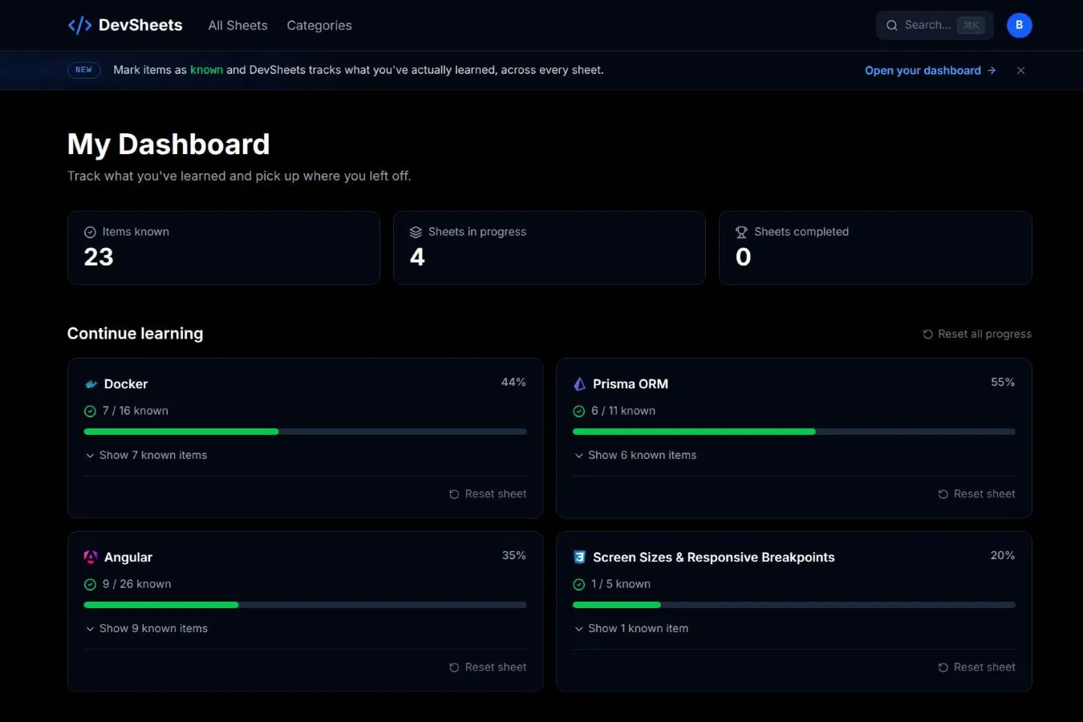Click the Screen Sizes progress bar
This screenshot has width=1083, height=722.
point(794,605)
